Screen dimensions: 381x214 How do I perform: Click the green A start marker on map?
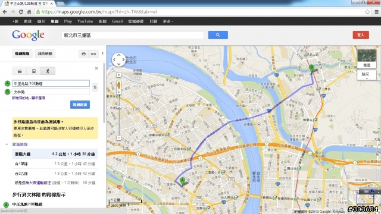coord(182,182)
